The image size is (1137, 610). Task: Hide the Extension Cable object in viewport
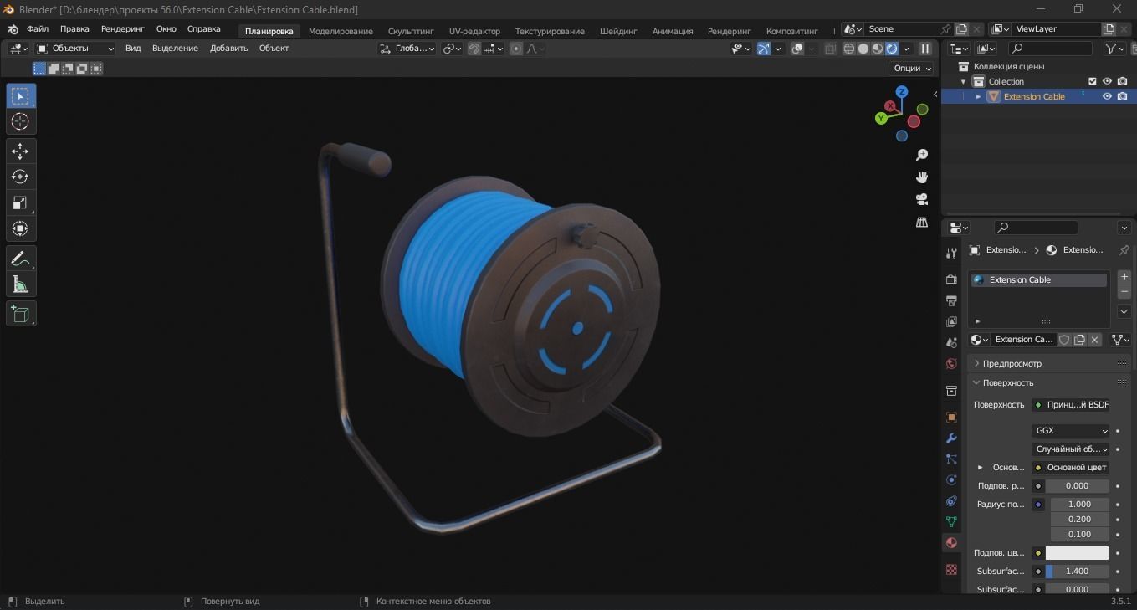[x=1107, y=96]
